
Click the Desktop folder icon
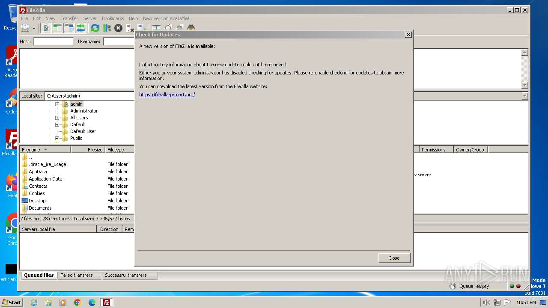(x=25, y=201)
